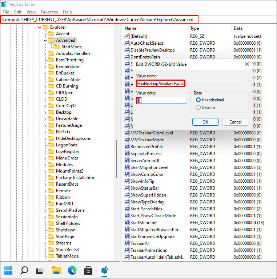This screenshot has width=277, height=279.
Task: Click the BitBucket folder icon
Action: point(51,73)
